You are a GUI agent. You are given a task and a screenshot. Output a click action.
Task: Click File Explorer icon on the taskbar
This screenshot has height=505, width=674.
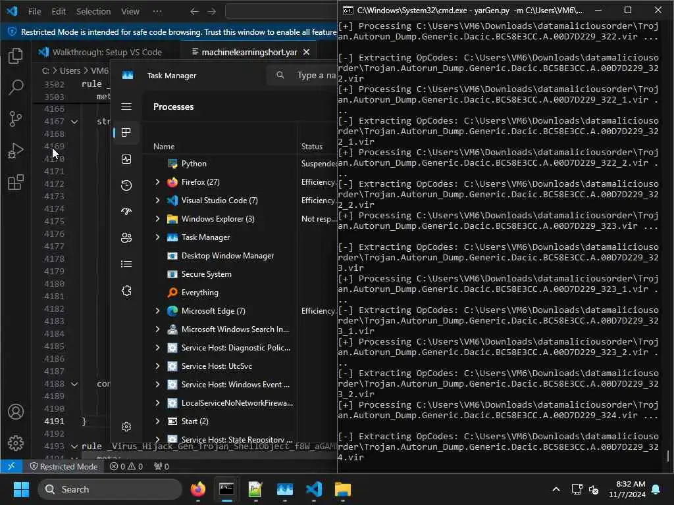pyautogui.click(x=343, y=489)
